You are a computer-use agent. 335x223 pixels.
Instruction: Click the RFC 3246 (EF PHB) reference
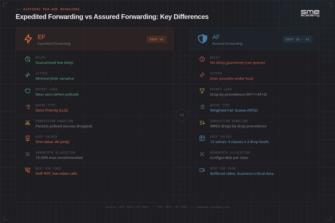pyautogui.click(x=127, y=207)
